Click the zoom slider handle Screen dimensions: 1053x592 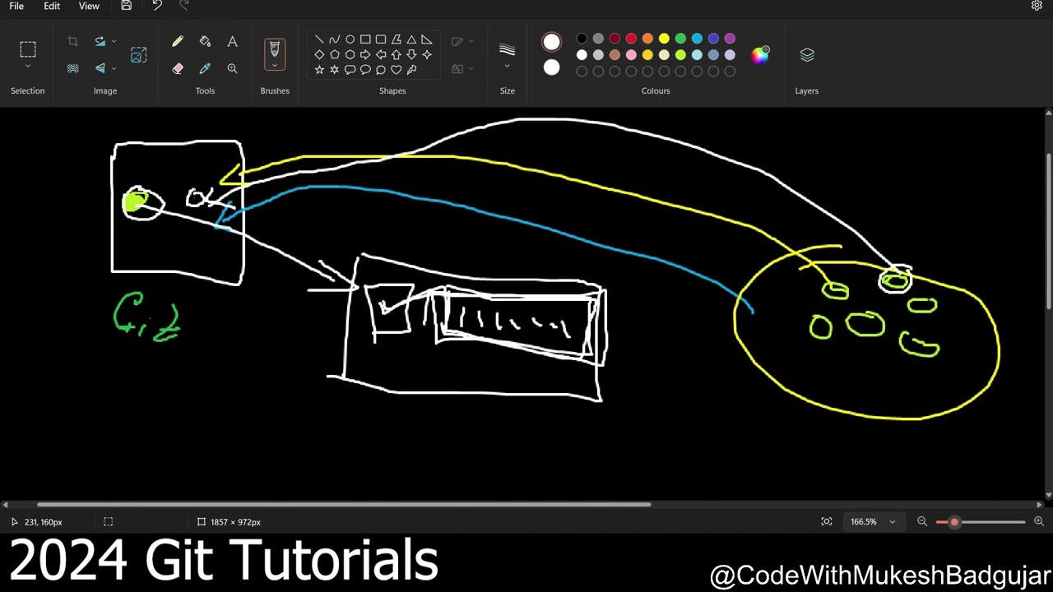(954, 522)
